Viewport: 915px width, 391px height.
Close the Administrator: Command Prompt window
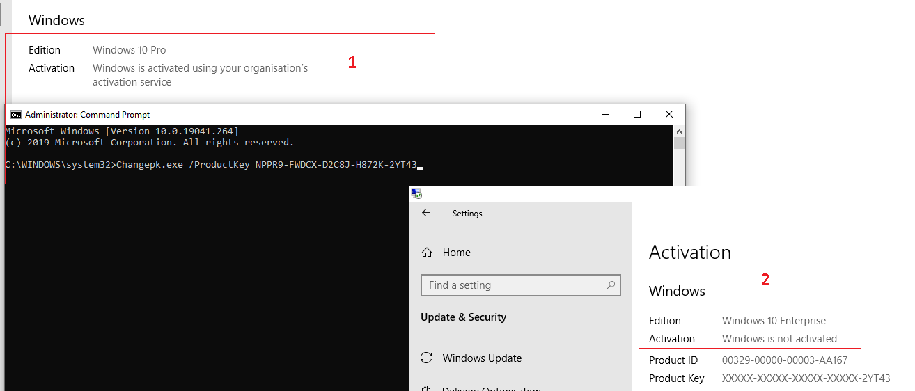(668, 114)
